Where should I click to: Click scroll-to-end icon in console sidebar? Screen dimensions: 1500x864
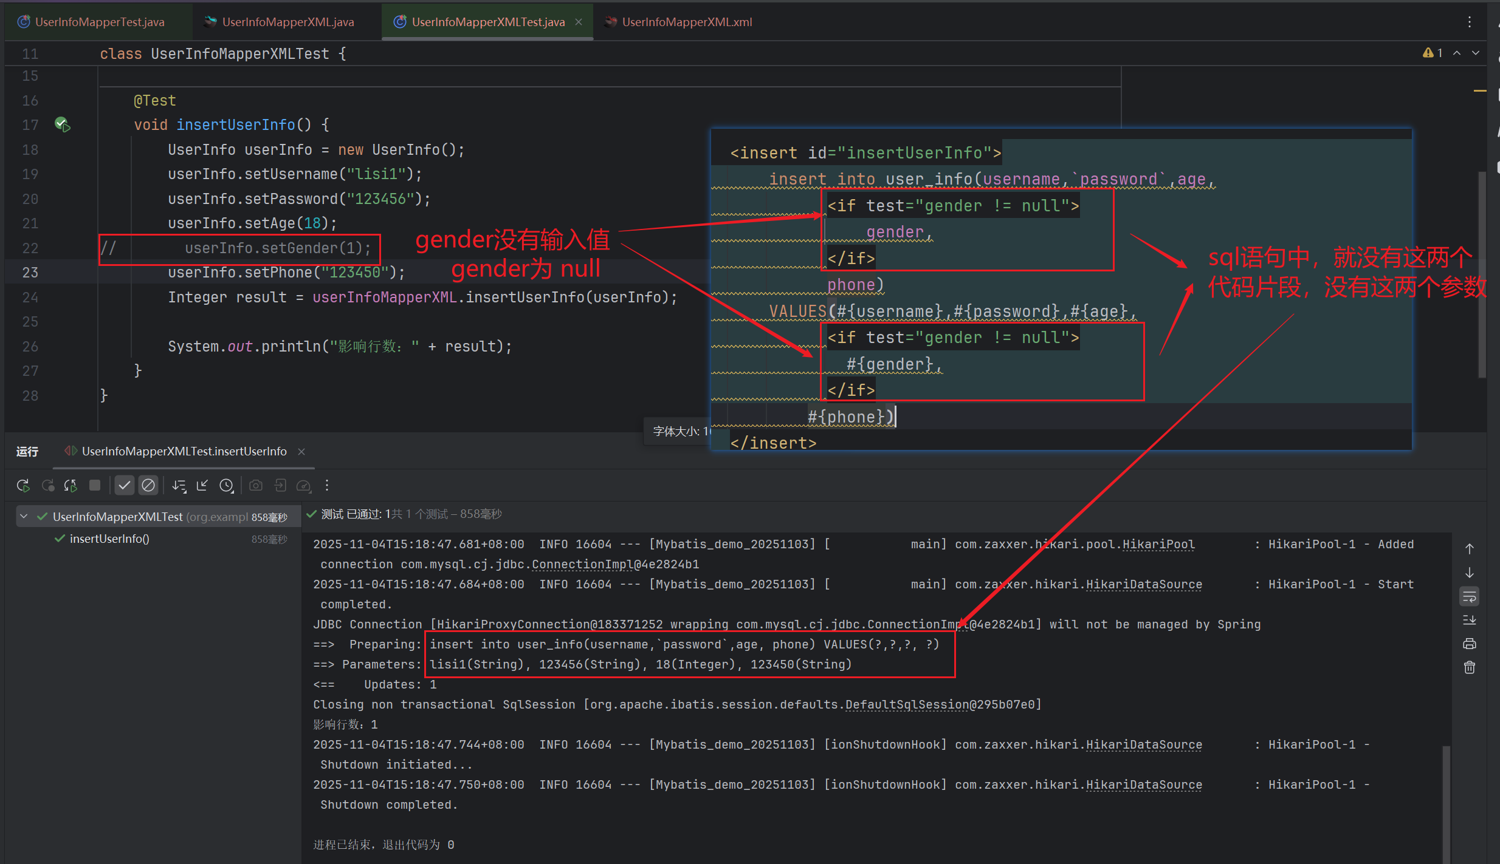pos(1470,621)
